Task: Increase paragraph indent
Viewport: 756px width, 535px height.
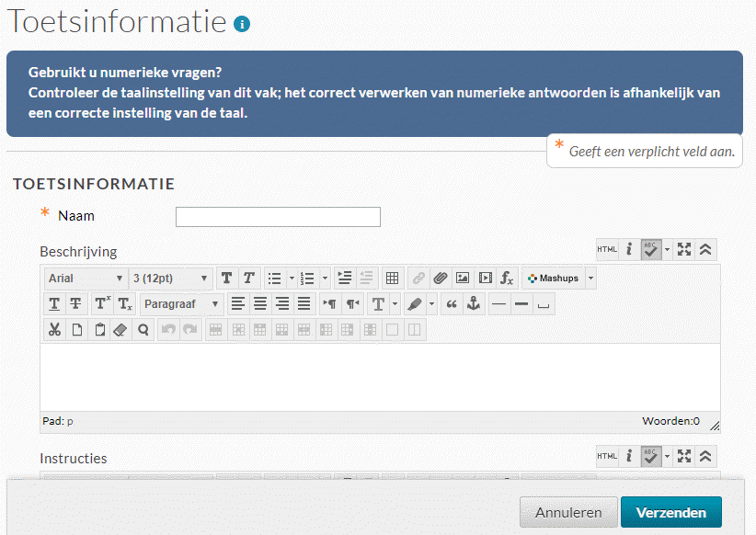Action: coord(344,279)
